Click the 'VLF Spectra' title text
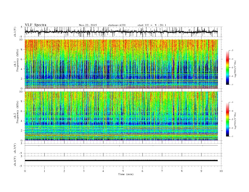 [x=36, y=25]
